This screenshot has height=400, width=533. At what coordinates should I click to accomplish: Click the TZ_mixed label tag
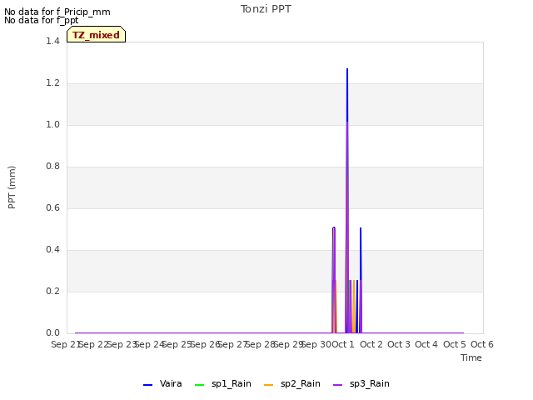pos(97,34)
